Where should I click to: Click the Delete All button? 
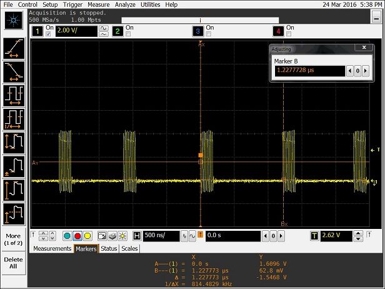(x=14, y=263)
